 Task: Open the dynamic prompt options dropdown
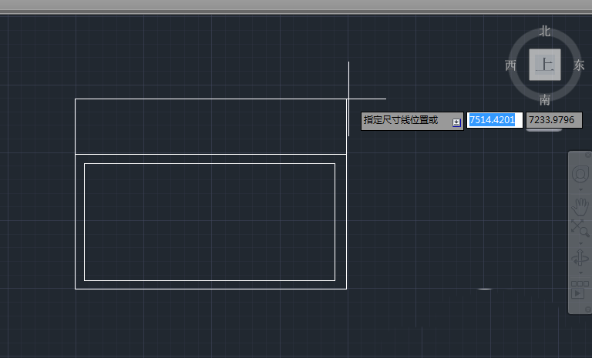456,122
